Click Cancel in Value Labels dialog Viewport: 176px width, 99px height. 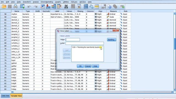tap(88, 66)
